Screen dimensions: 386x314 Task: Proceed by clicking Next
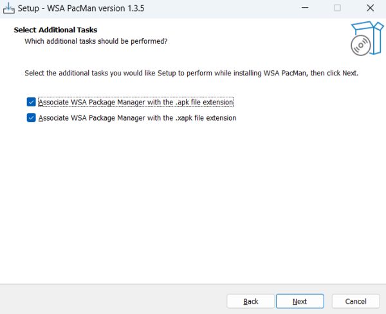tap(299, 301)
